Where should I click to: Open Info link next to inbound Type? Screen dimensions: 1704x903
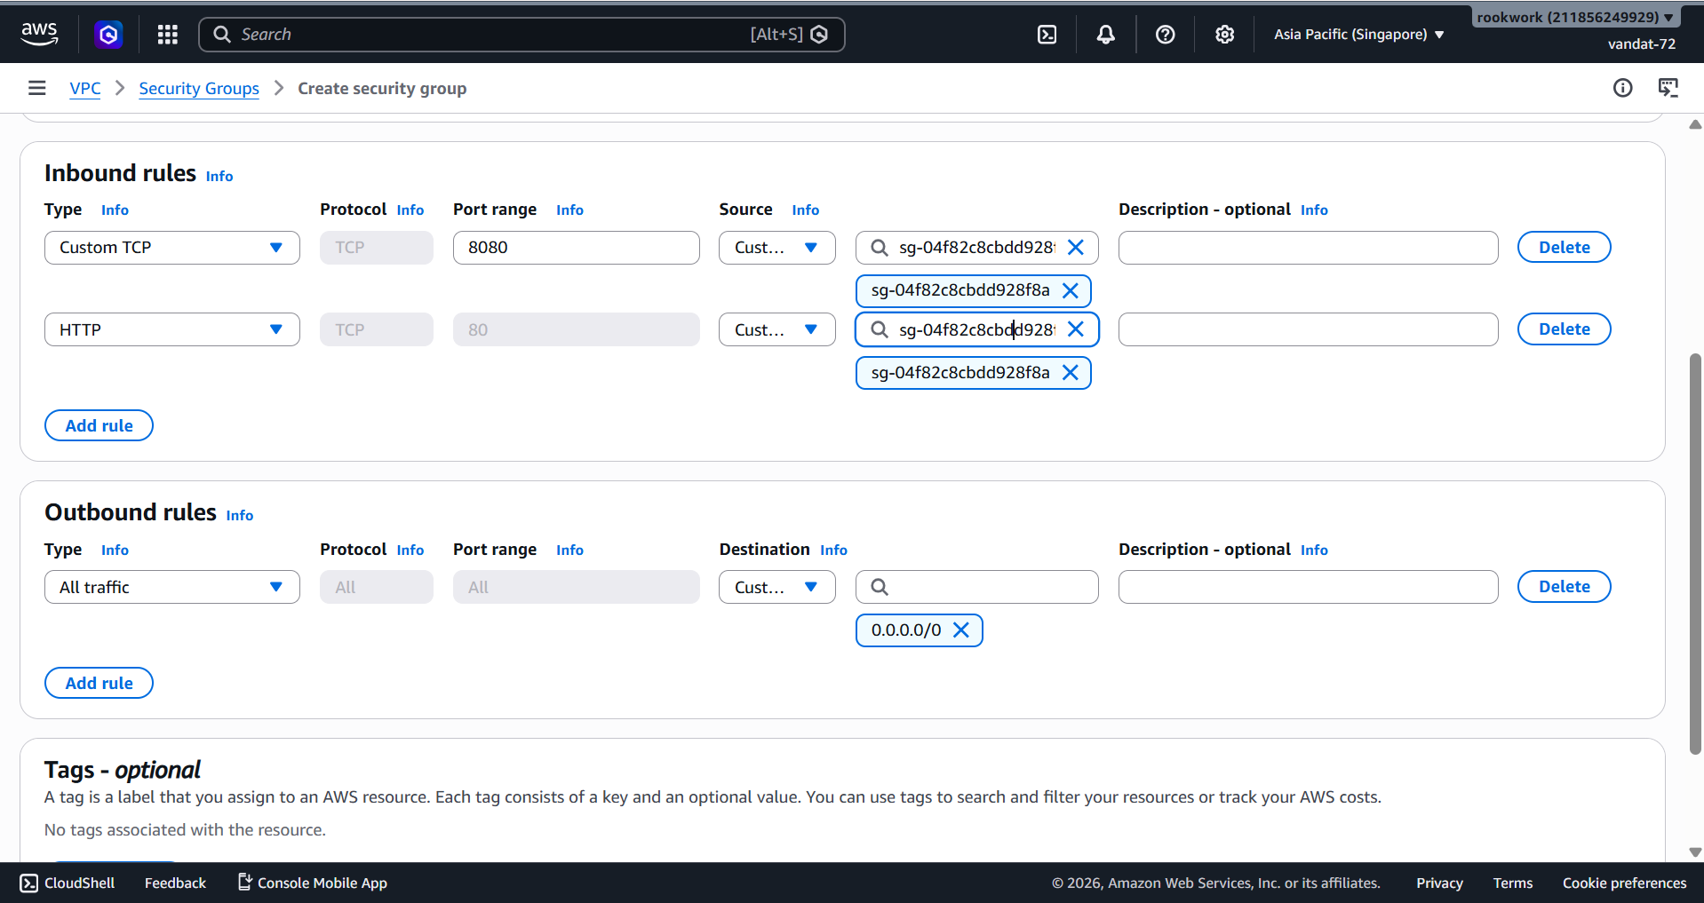pos(115,210)
